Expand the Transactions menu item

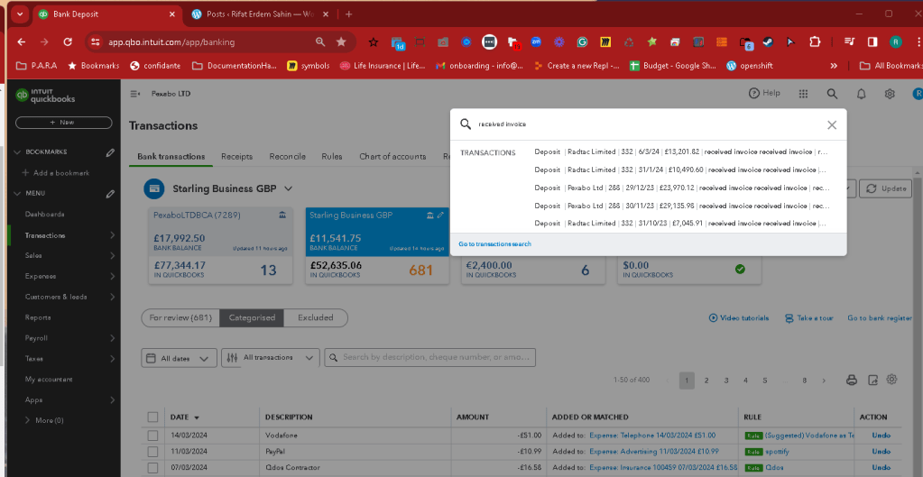[x=113, y=235]
